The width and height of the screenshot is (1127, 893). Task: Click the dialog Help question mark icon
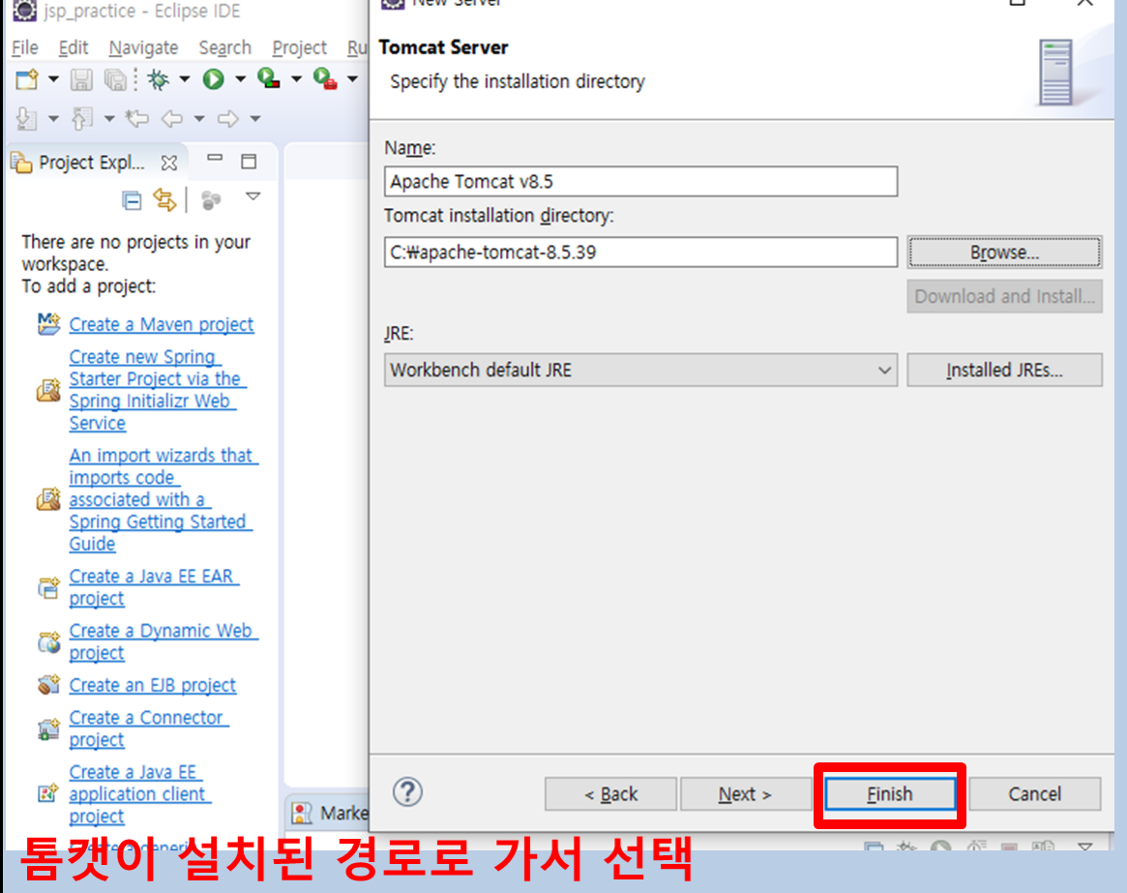tap(407, 793)
